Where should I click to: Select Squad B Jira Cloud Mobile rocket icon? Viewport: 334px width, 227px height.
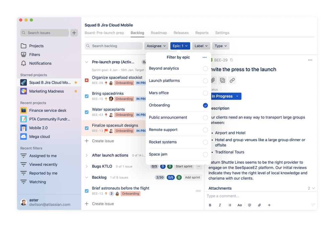(23, 83)
